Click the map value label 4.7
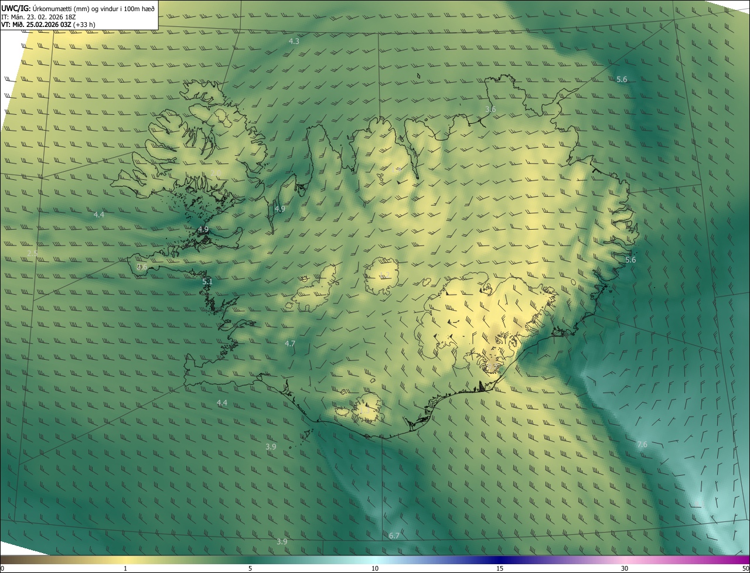750x573 pixels. pos(290,343)
